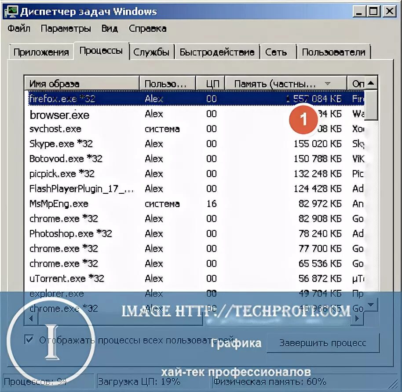Open the Справка menu
The image size is (402, 392).
point(147,28)
